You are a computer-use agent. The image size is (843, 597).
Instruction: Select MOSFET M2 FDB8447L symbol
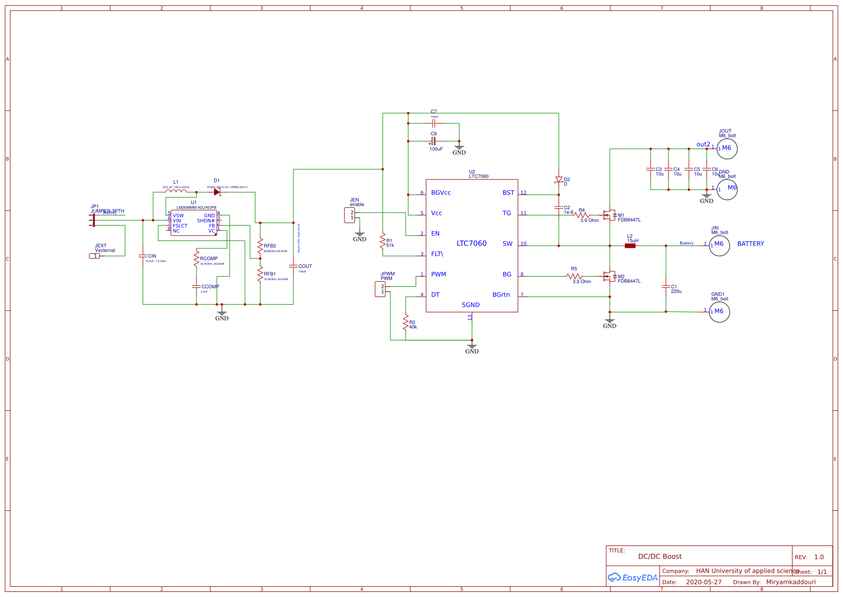[610, 277]
